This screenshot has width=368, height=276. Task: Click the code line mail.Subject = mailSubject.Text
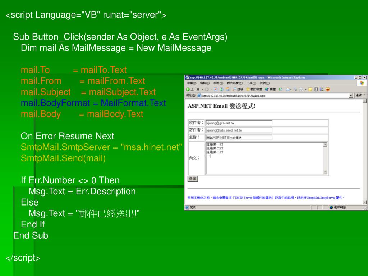88,92
